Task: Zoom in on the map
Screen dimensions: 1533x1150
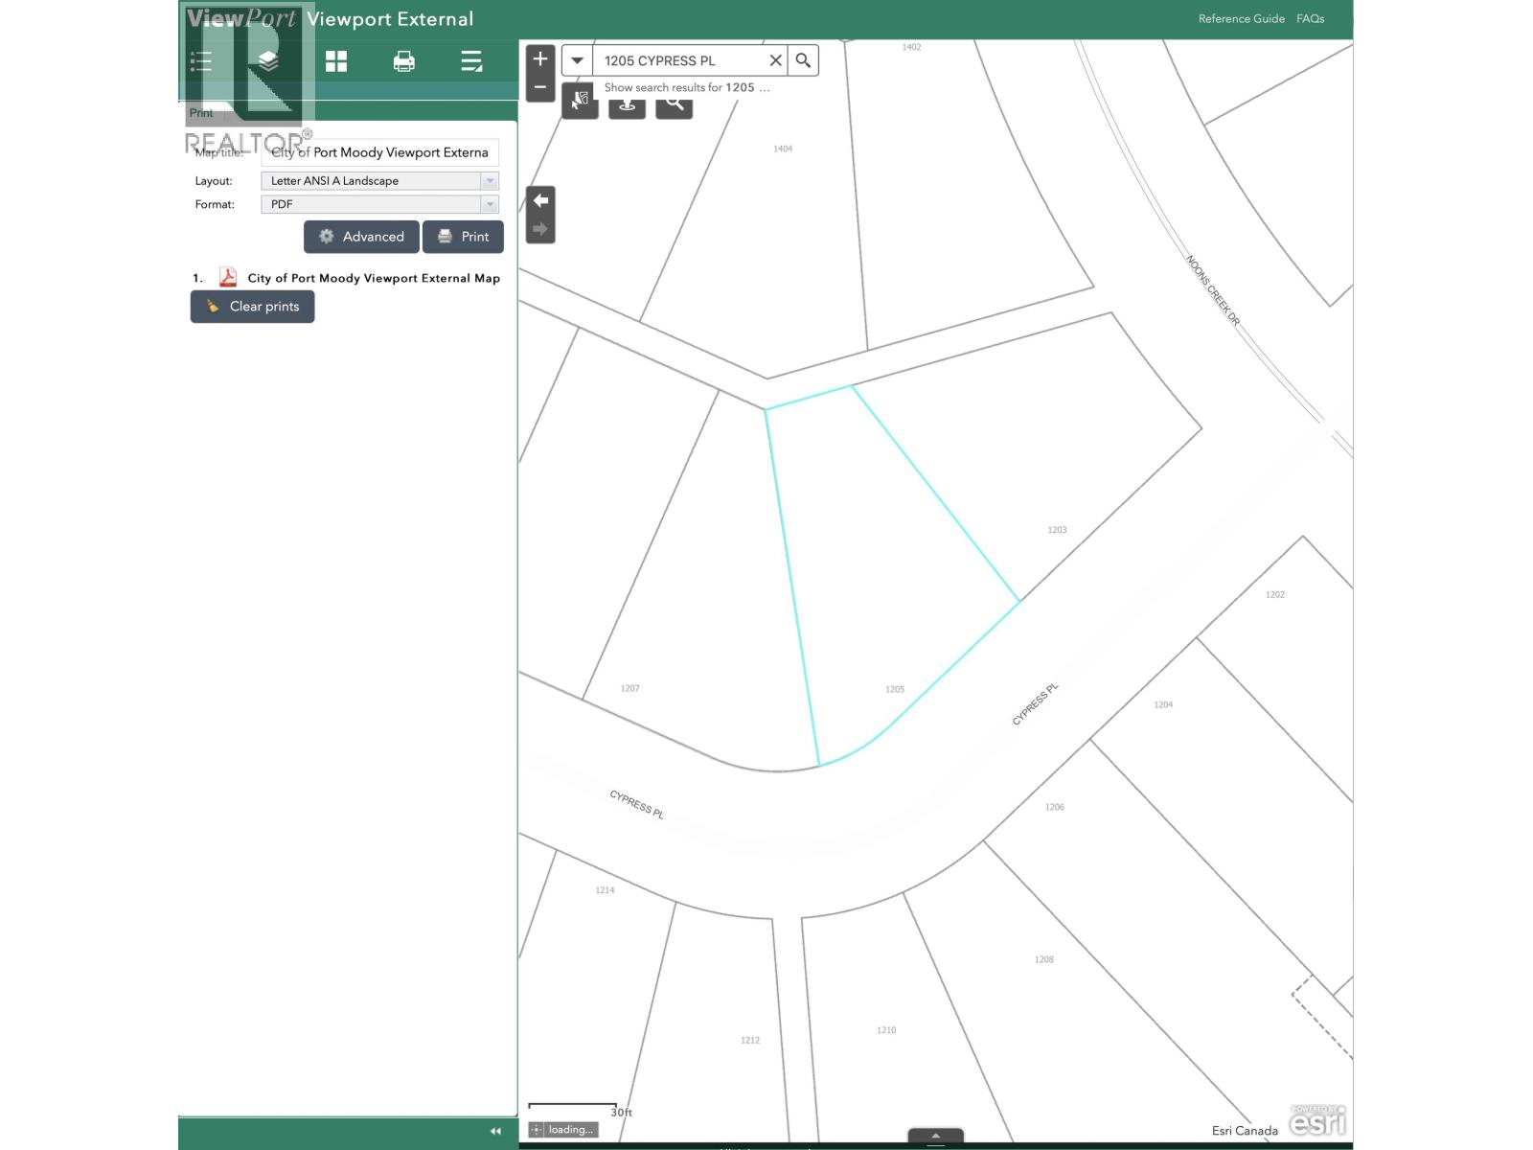Action: [540, 59]
